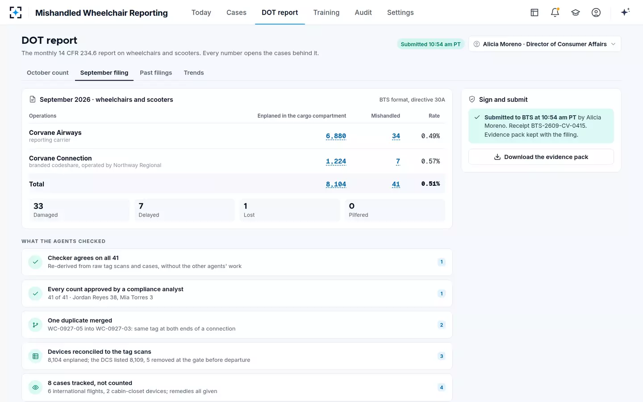
Task: Switch to Trends tab
Action: pyautogui.click(x=194, y=73)
